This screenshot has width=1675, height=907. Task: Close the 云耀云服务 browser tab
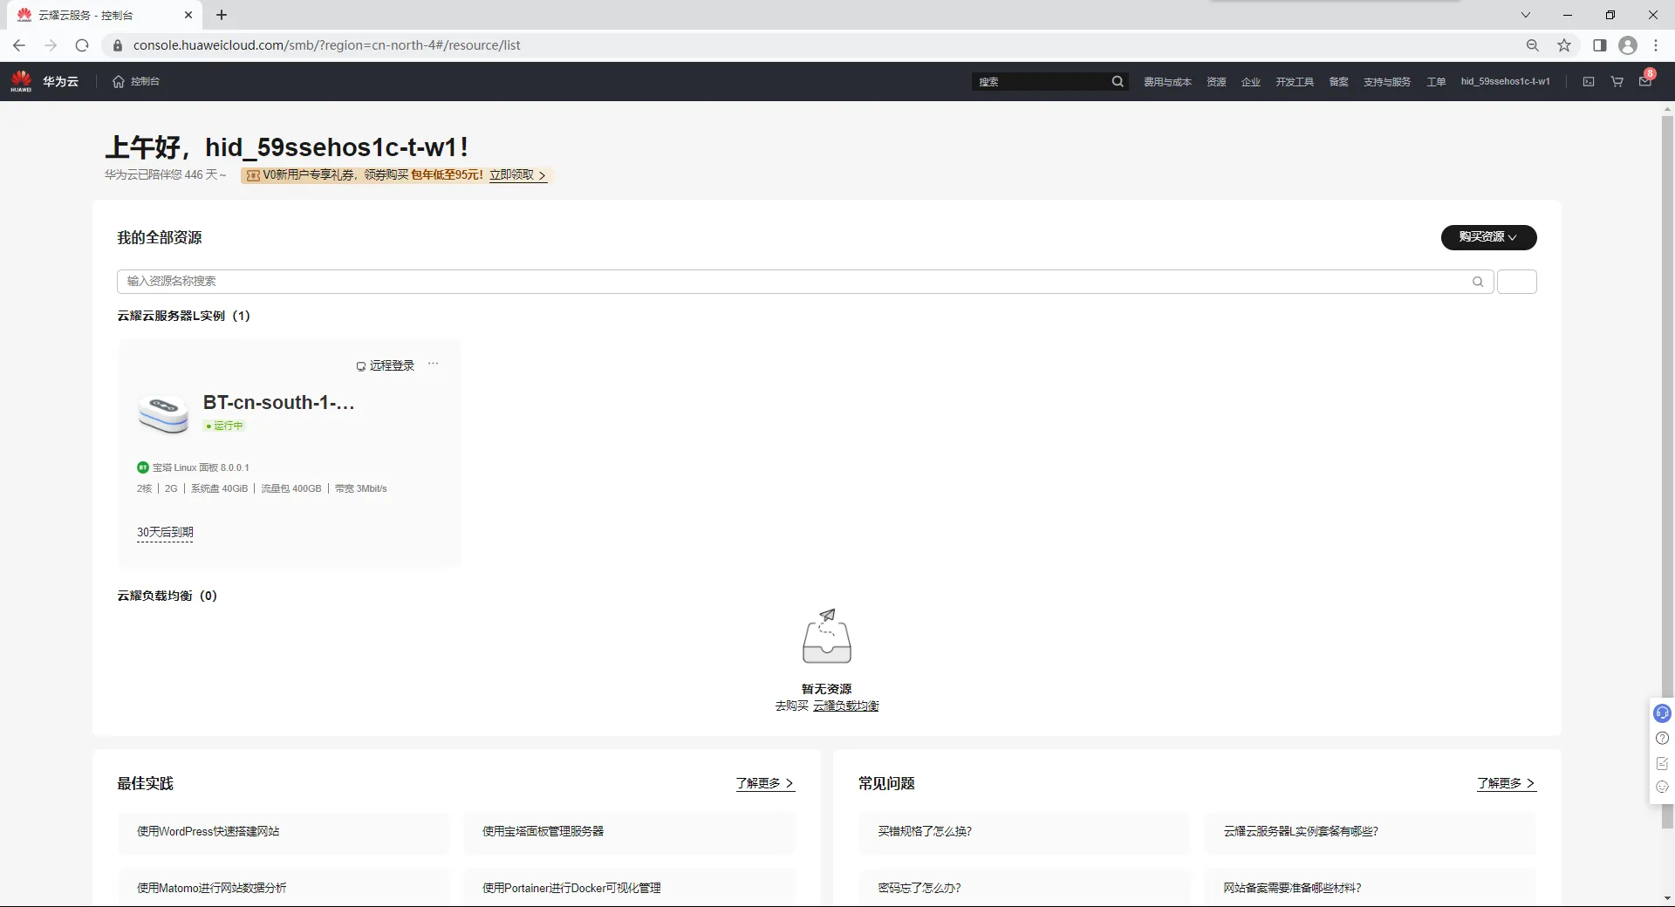(x=188, y=15)
